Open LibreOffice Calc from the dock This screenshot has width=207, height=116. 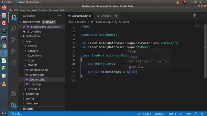[x=4, y=61]
